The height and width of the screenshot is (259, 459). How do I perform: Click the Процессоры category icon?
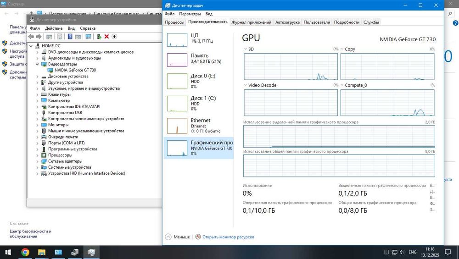44,155
